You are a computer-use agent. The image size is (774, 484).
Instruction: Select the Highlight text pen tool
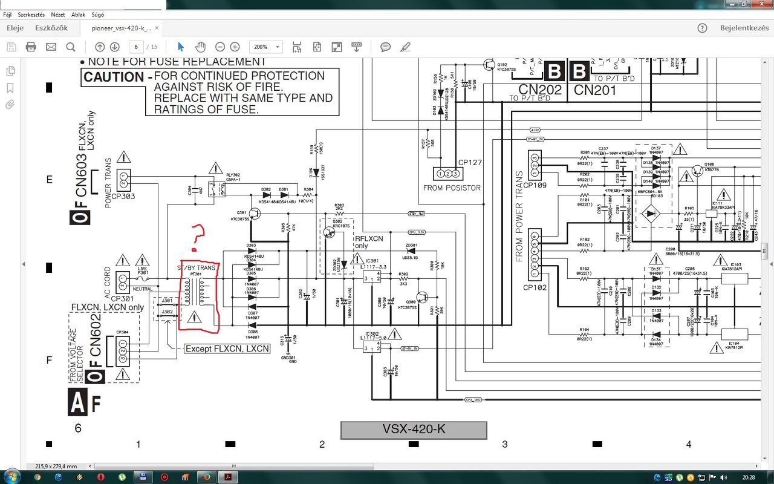point(405,47)
